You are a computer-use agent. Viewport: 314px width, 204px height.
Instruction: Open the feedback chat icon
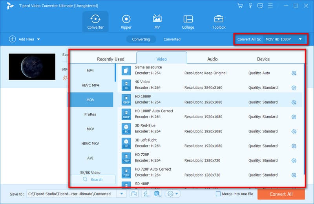[x=260, y=6]
